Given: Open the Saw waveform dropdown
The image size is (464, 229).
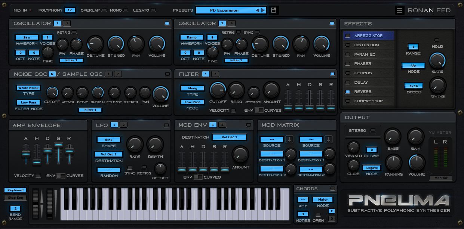Looking at the screenshot, I should coord(27,37).
